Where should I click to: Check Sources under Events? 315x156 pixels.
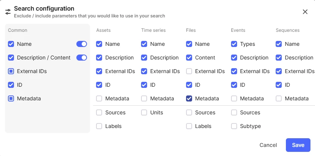click(x=234, y=112)
